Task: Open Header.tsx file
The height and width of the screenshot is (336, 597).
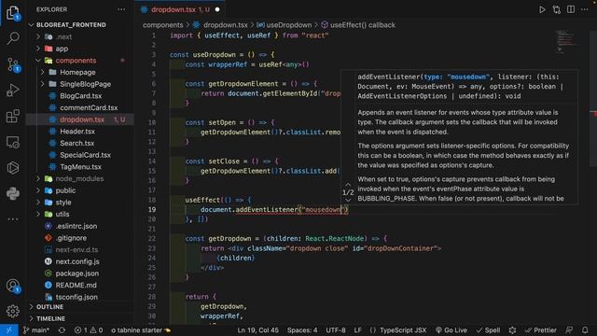Action: point(77,132)
